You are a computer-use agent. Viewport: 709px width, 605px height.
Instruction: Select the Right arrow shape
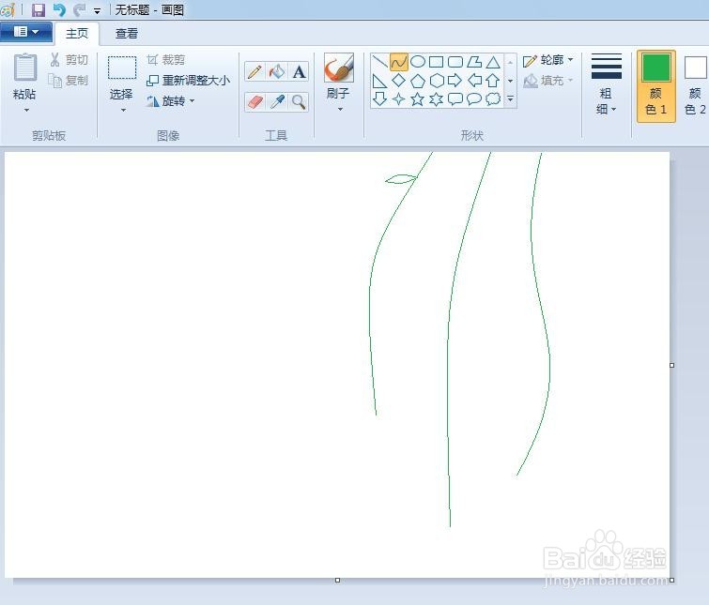[455, 81]
